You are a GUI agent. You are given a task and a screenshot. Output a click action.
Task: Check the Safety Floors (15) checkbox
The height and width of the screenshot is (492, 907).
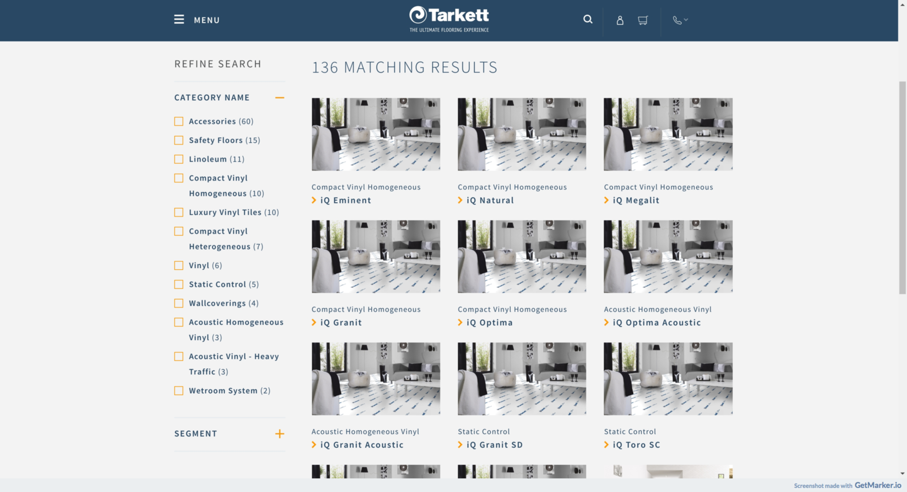(179, 140)
